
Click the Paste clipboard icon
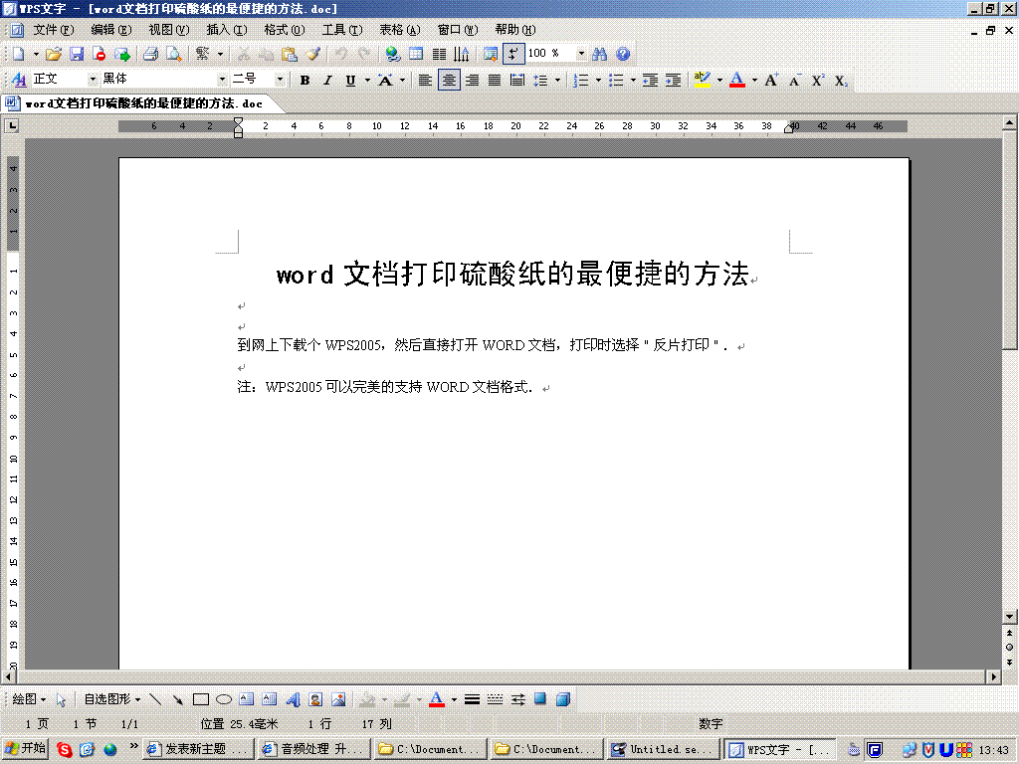[290, 54]
